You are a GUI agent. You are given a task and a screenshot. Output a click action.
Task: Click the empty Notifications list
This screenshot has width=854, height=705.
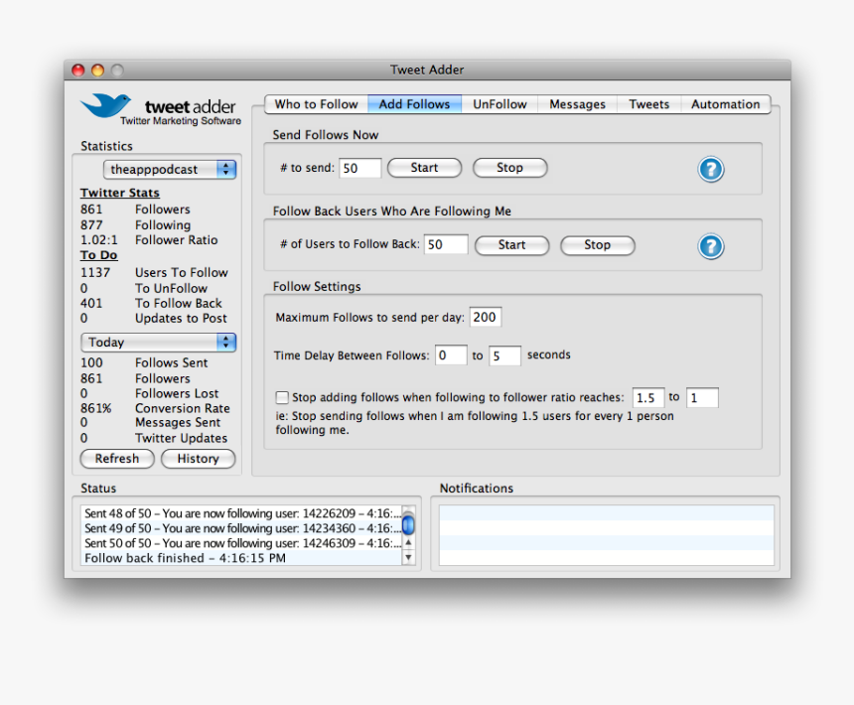click(x=606, y=534)
